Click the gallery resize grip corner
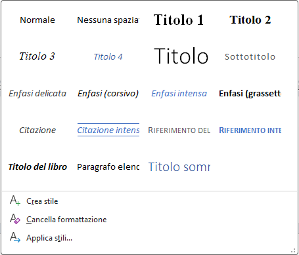 293,250
